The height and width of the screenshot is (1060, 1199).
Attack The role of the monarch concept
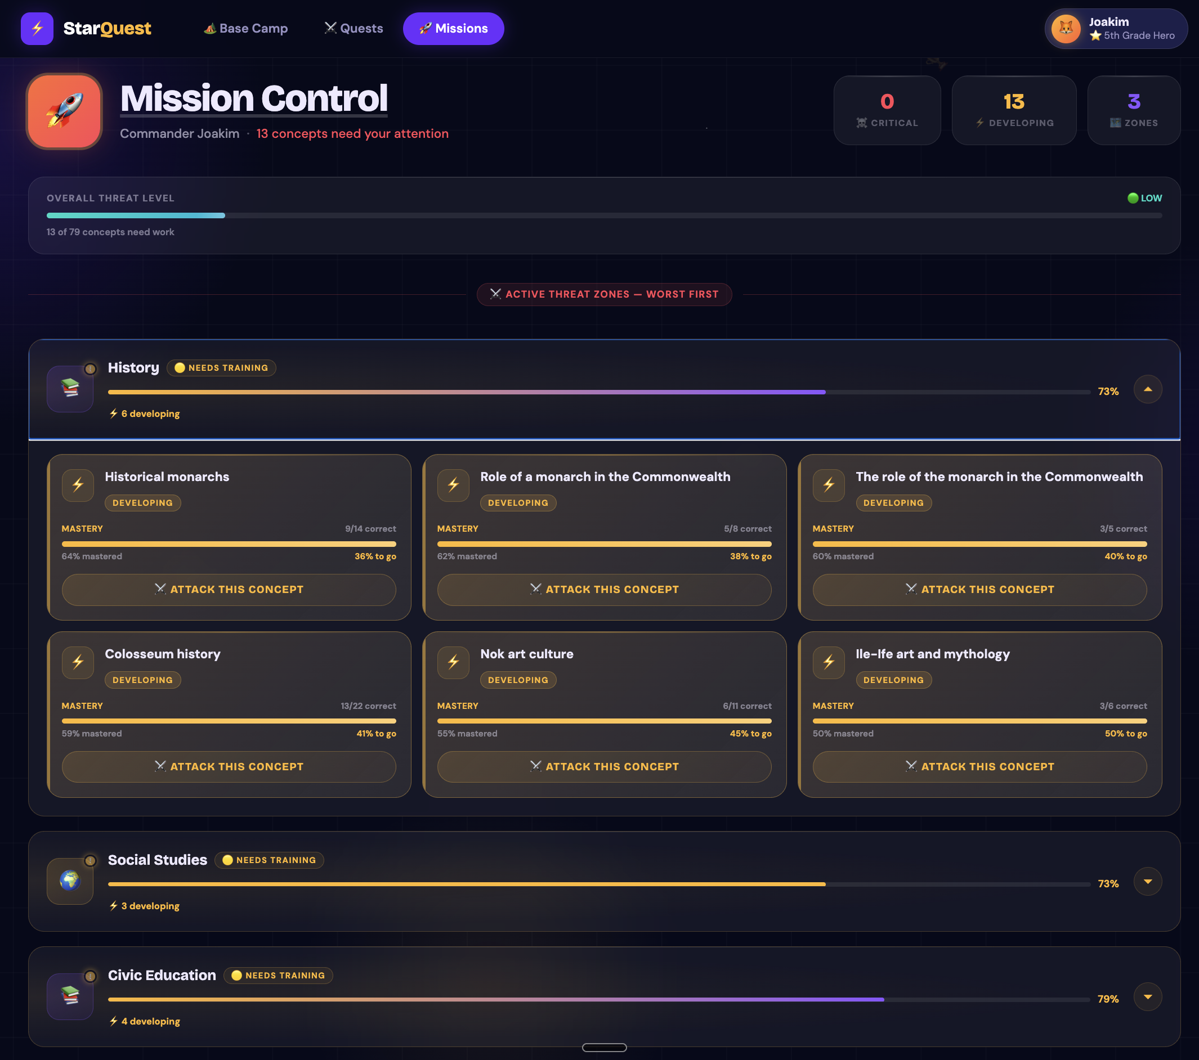[x=979, y=589]
